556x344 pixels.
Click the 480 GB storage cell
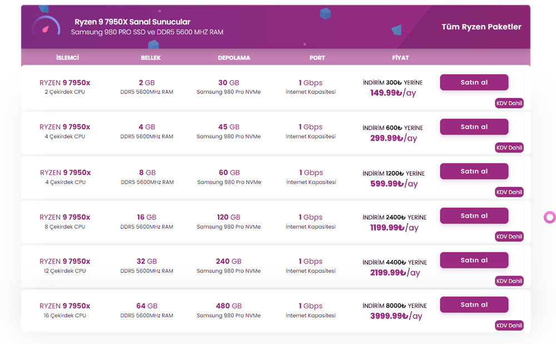(229, 306)
